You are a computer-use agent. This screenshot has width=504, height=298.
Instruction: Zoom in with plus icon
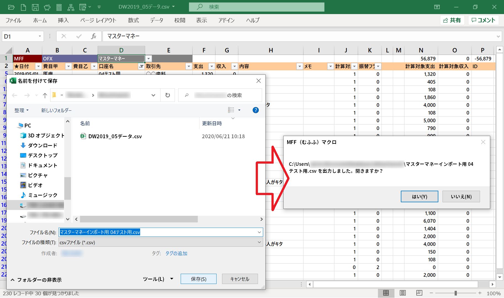480,293
